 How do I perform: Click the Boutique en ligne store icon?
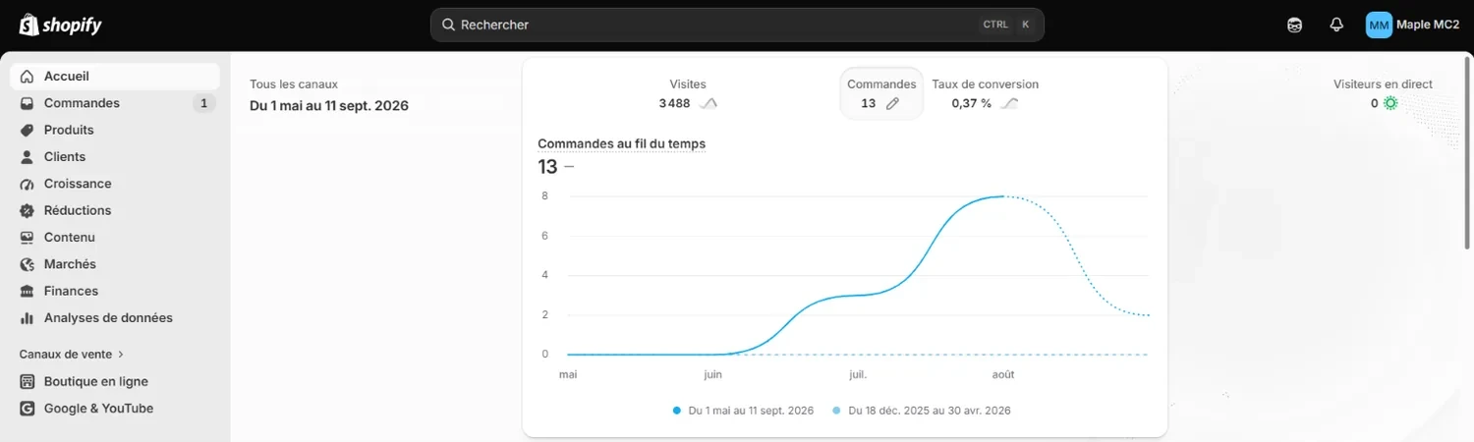click(28, 381)
